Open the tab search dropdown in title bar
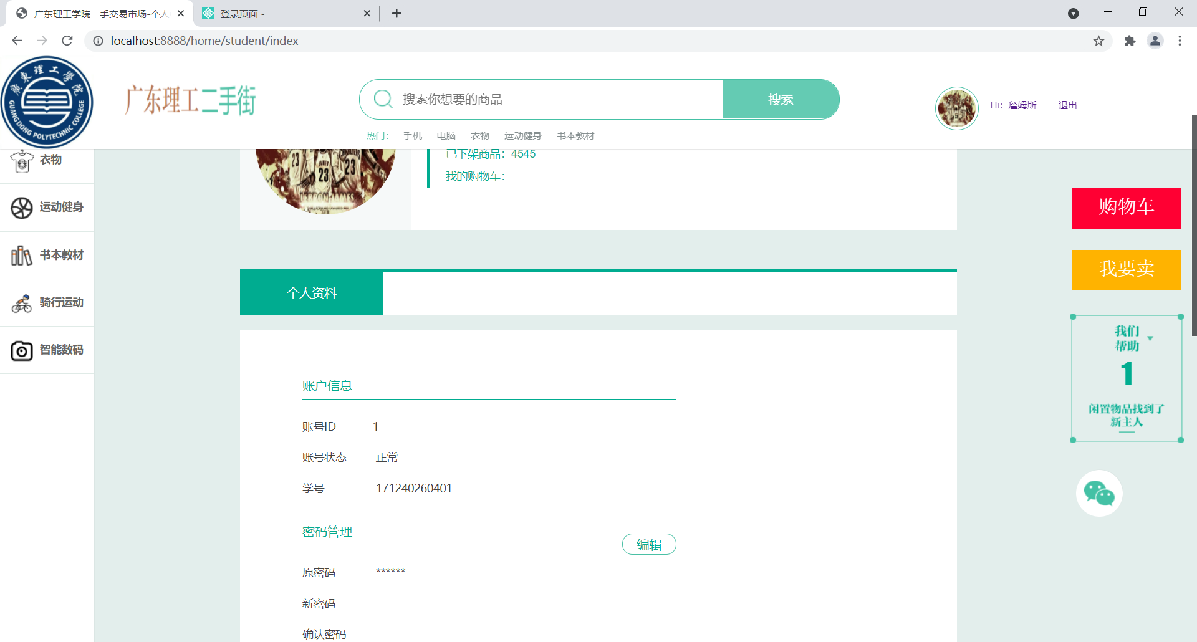Screen dimensions: 1197x642 [x=1073, y=13]
